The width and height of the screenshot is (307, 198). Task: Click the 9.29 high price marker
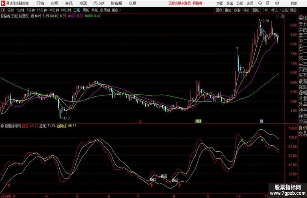[266, 21]
